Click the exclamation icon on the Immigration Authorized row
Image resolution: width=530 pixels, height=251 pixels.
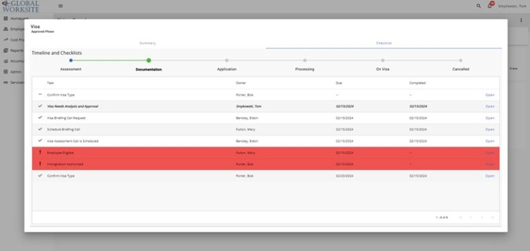click(x=40, y=164)
